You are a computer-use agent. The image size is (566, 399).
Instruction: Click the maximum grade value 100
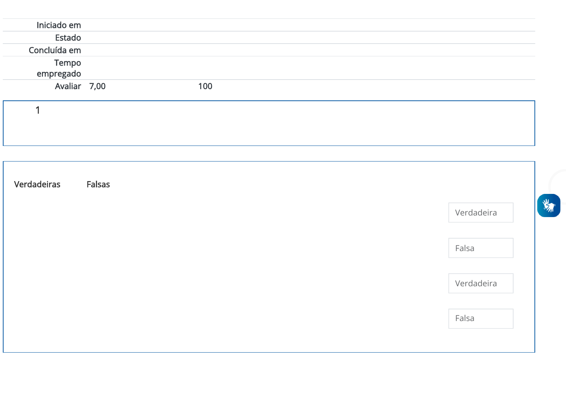point(205,86)
